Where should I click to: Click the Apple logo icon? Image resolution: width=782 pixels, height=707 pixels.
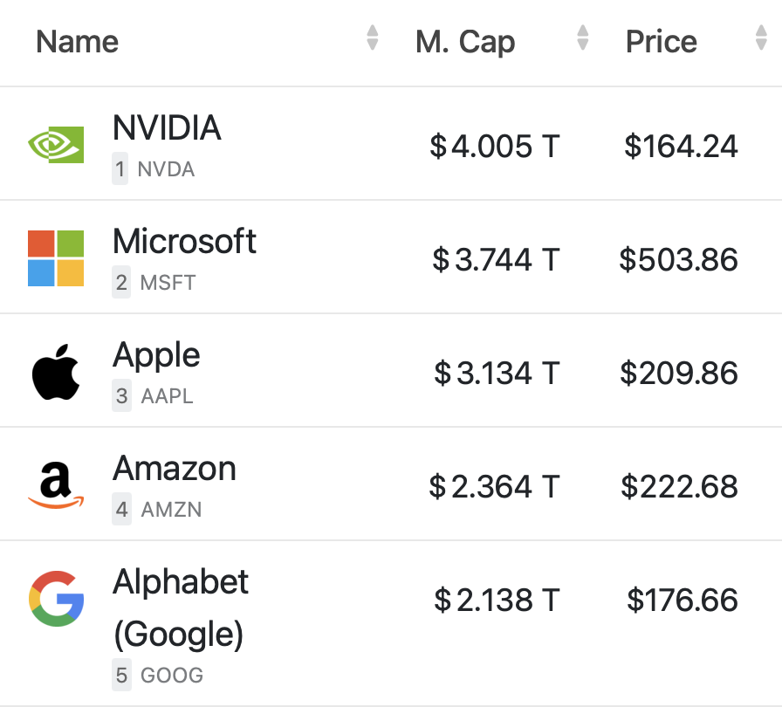pos(56,372)
